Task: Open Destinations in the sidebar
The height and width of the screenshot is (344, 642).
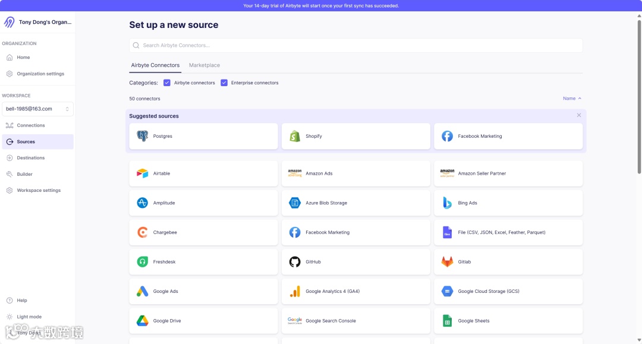Action: [x=37, y=158]
